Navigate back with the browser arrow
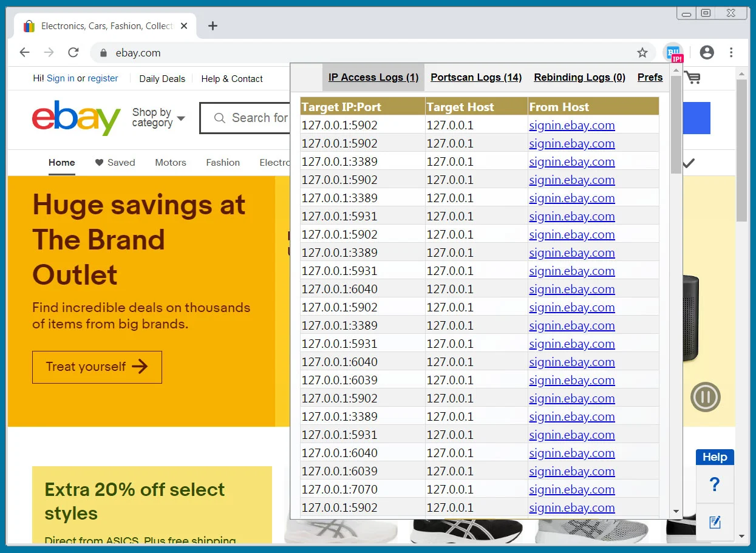Screen dimensions: 756x553 pos(24,52)
